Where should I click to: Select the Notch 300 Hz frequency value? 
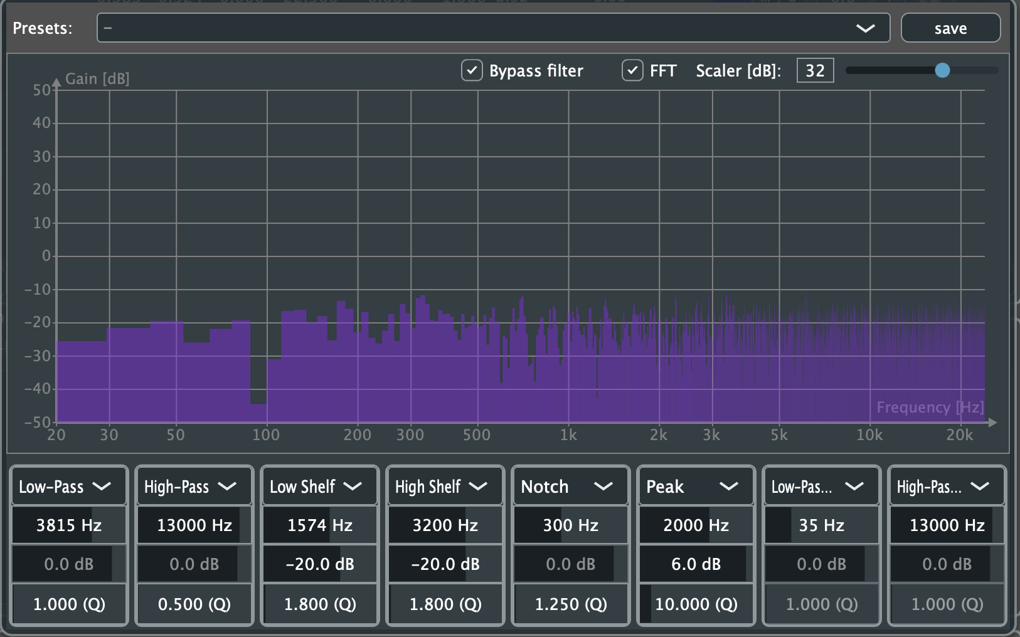[x=570, y=525]
